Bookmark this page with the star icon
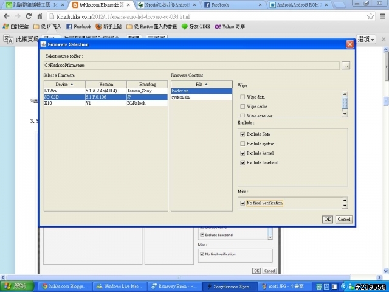This screenshot has width=389, height=292. [370, 16]
